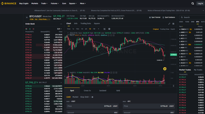Viewport: 205px width, 114px height.
Task: Switch to the Info tab
Action: pos(76,24)
